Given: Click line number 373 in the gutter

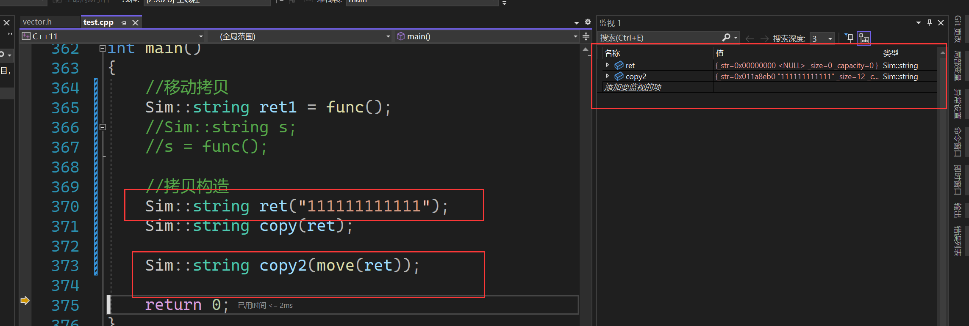Looking at the screenshot, I should point(65,266).
